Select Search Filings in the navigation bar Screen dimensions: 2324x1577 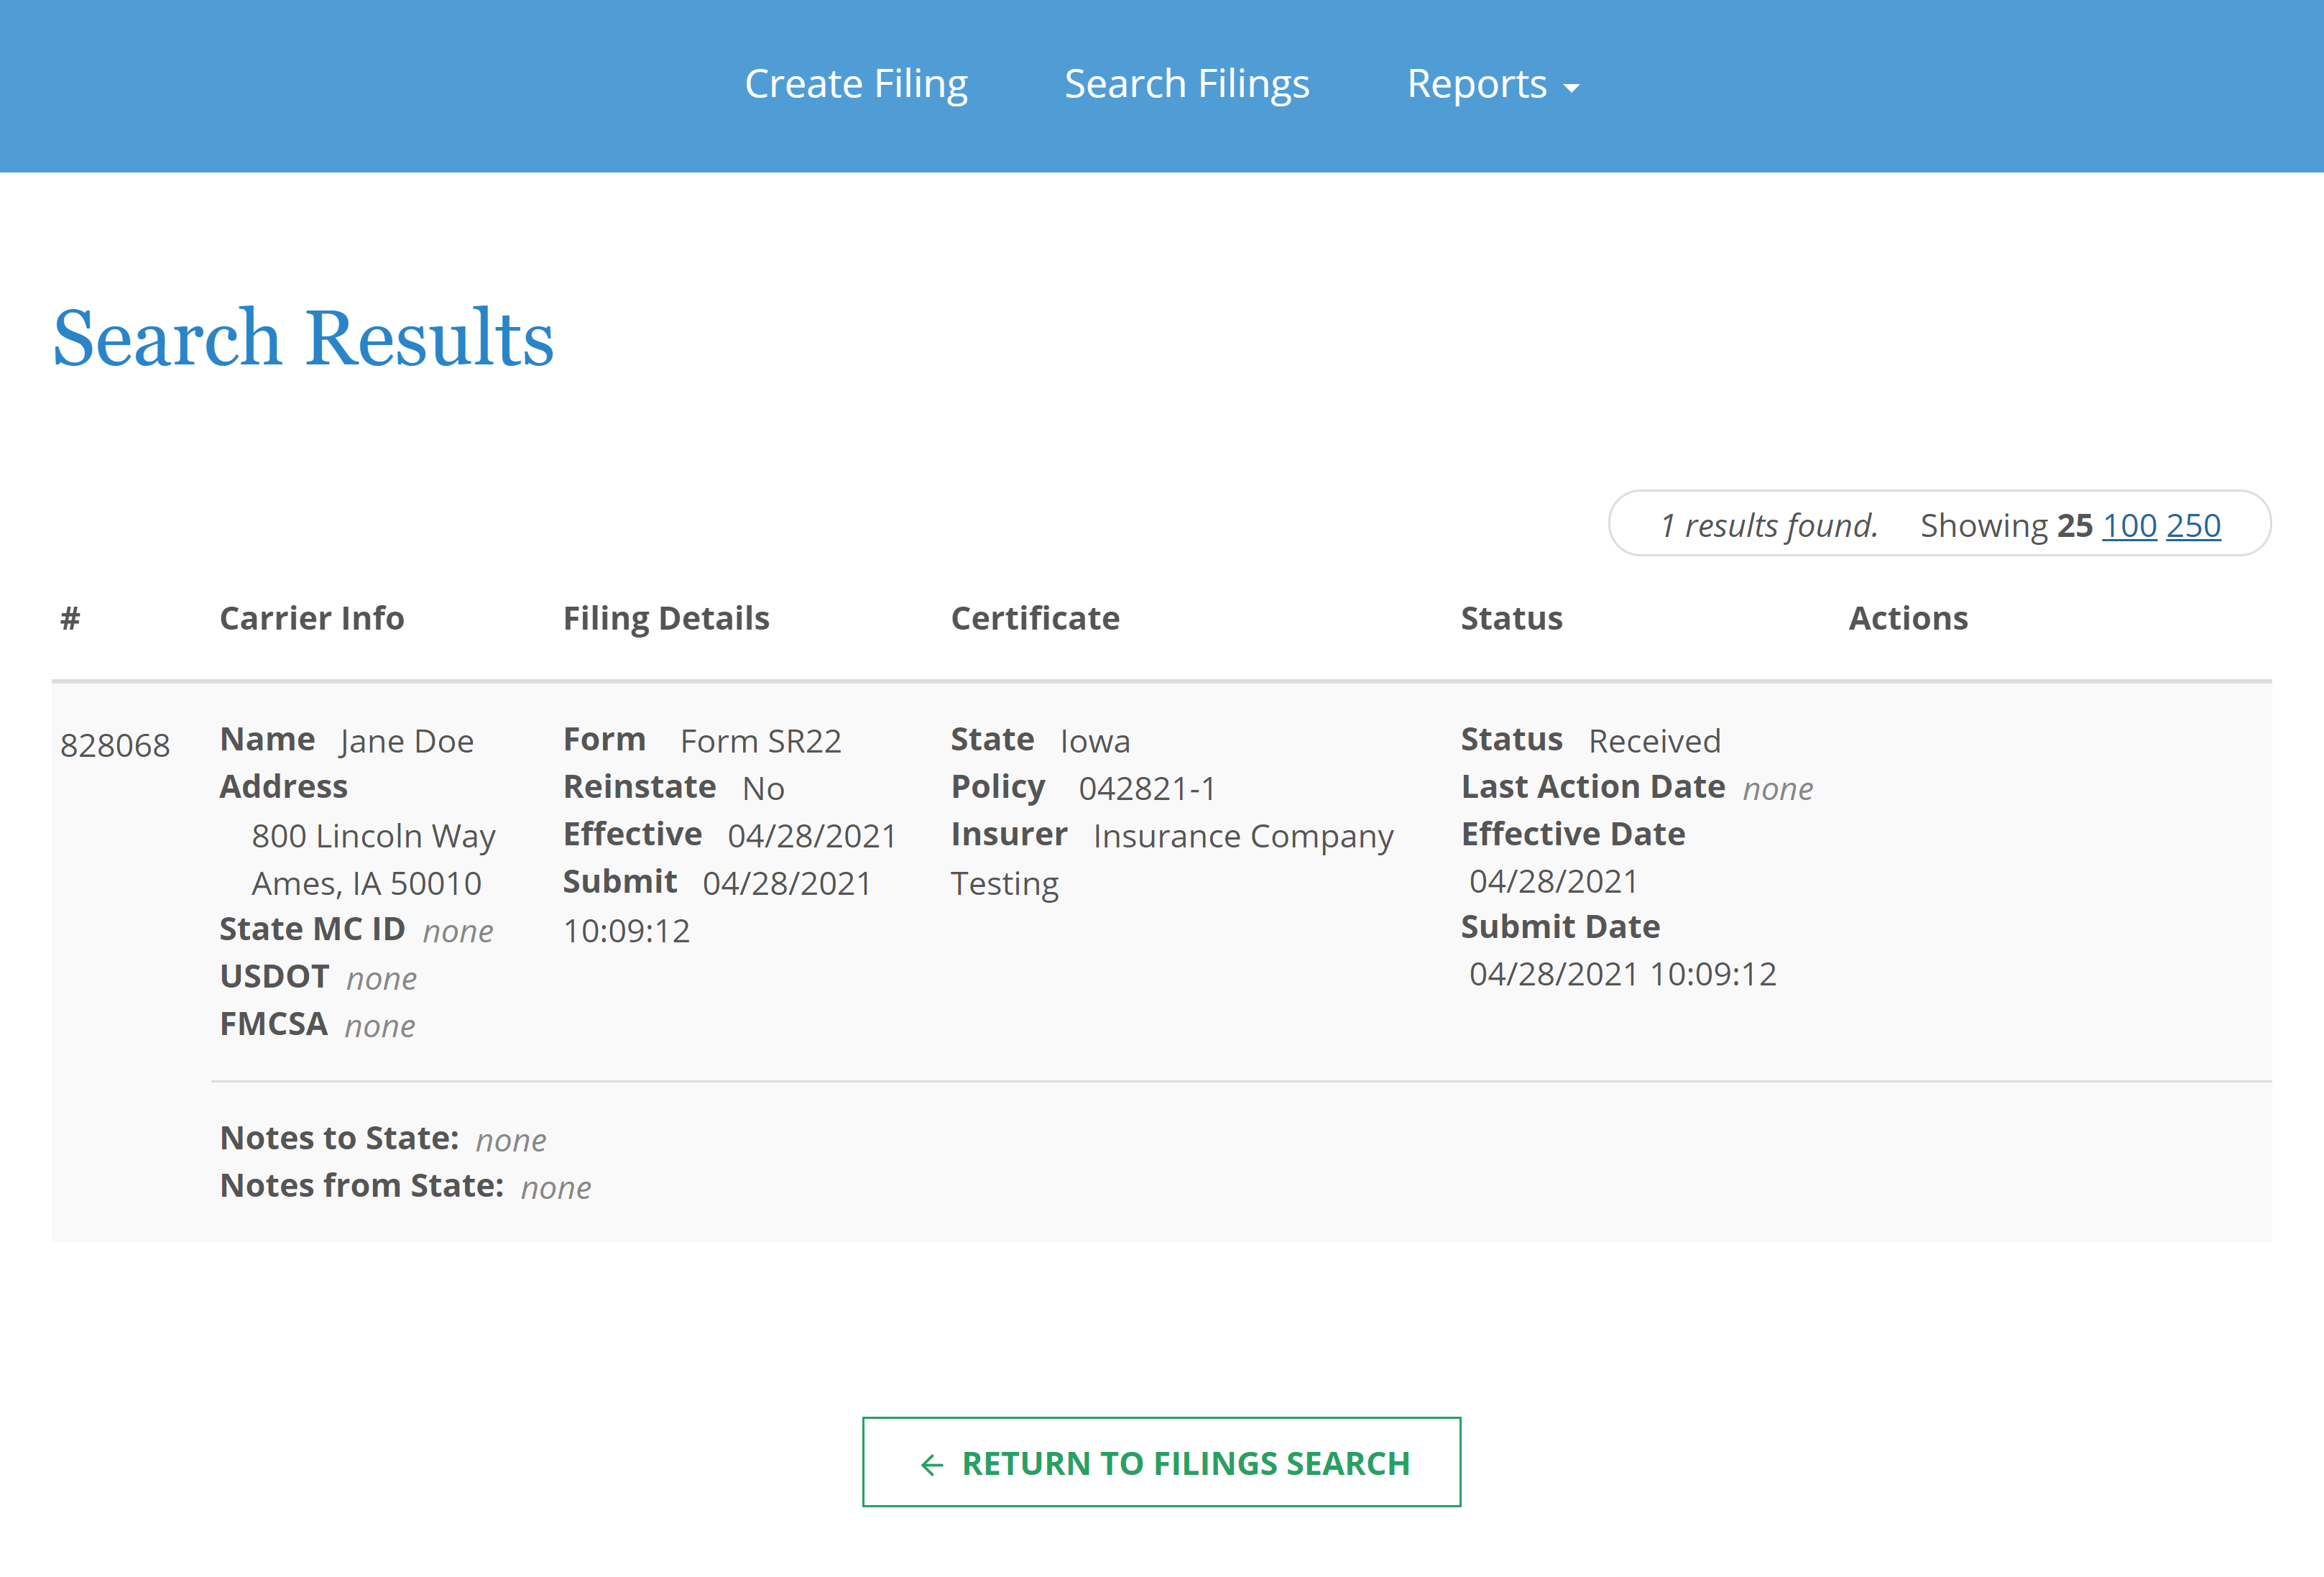point(1188,84)
